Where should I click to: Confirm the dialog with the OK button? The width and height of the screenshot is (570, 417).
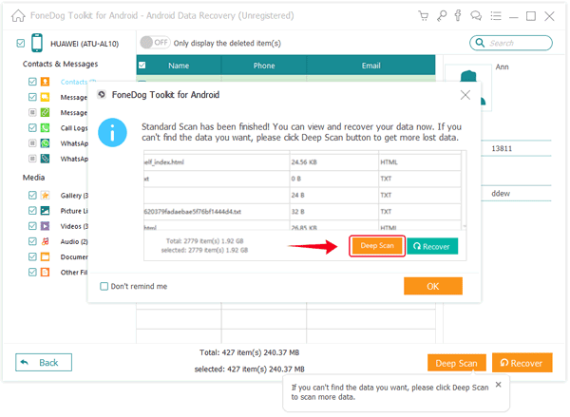tap(433, 286)
